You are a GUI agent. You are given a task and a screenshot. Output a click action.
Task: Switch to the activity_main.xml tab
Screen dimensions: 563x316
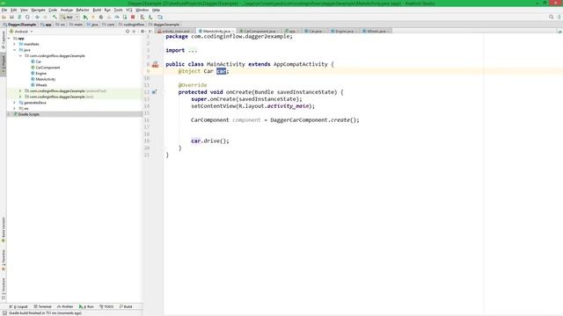pyautogui.click(x=176, y=32)
